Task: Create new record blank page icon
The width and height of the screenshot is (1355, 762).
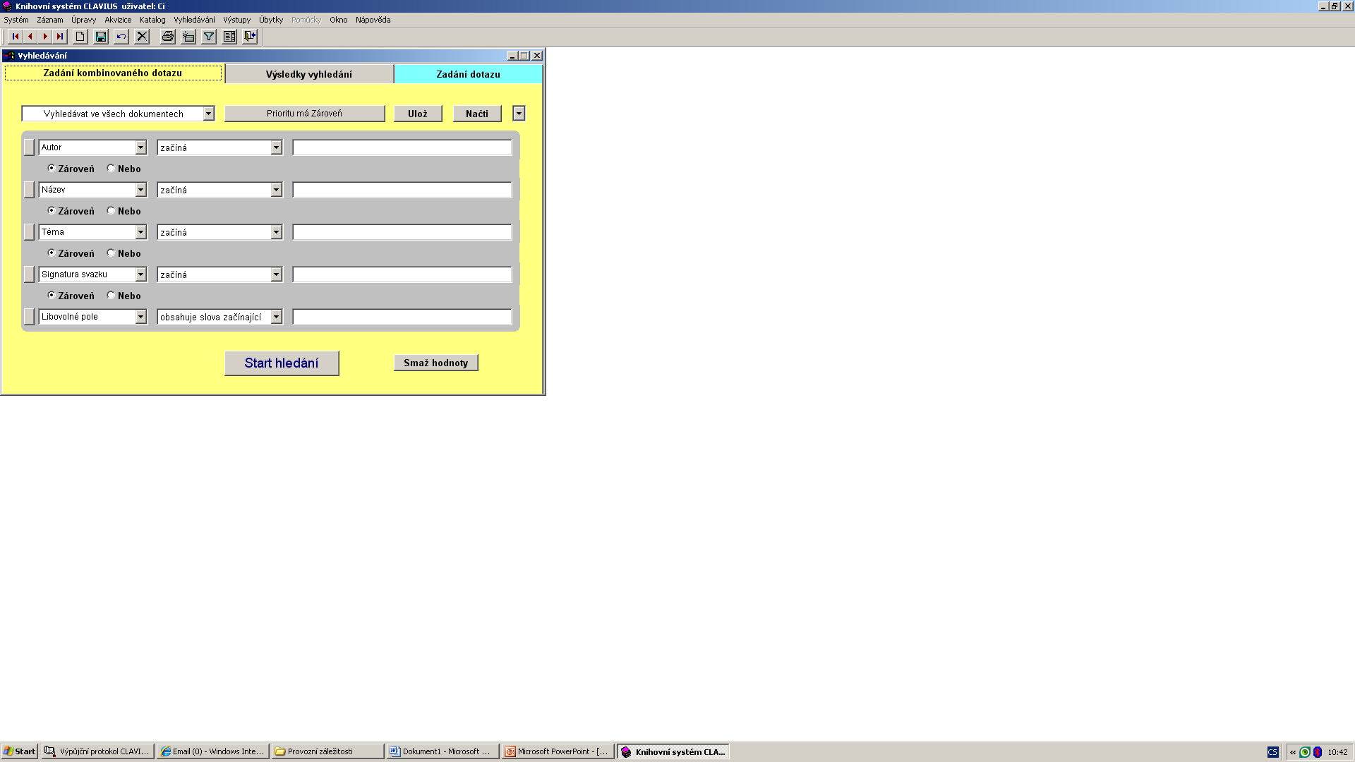Action: (80, 37)
